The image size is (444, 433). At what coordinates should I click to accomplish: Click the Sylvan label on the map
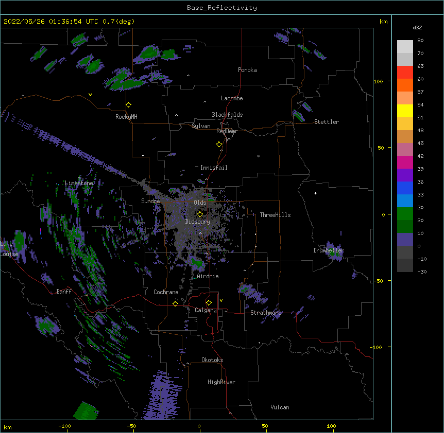201,126
